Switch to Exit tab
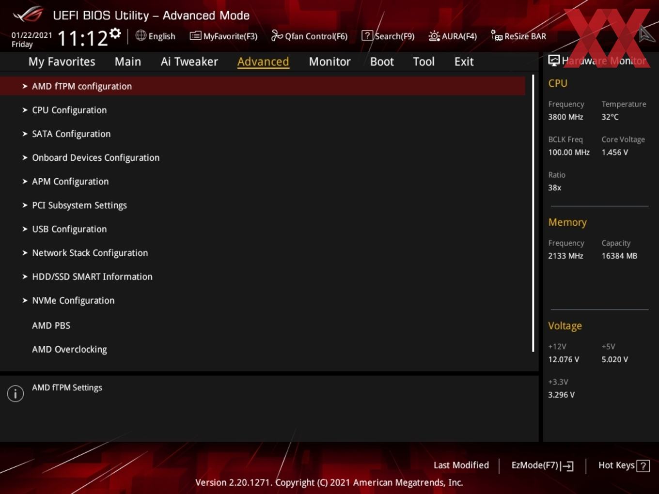The height and width of the screenshot is (494, 659). tap(464, 62)
